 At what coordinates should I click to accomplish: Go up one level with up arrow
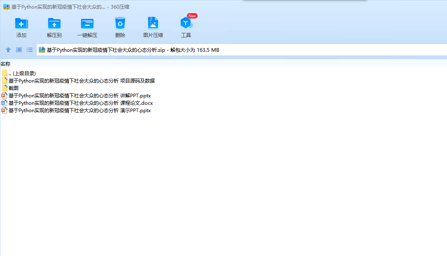click(x=8, y=50)
